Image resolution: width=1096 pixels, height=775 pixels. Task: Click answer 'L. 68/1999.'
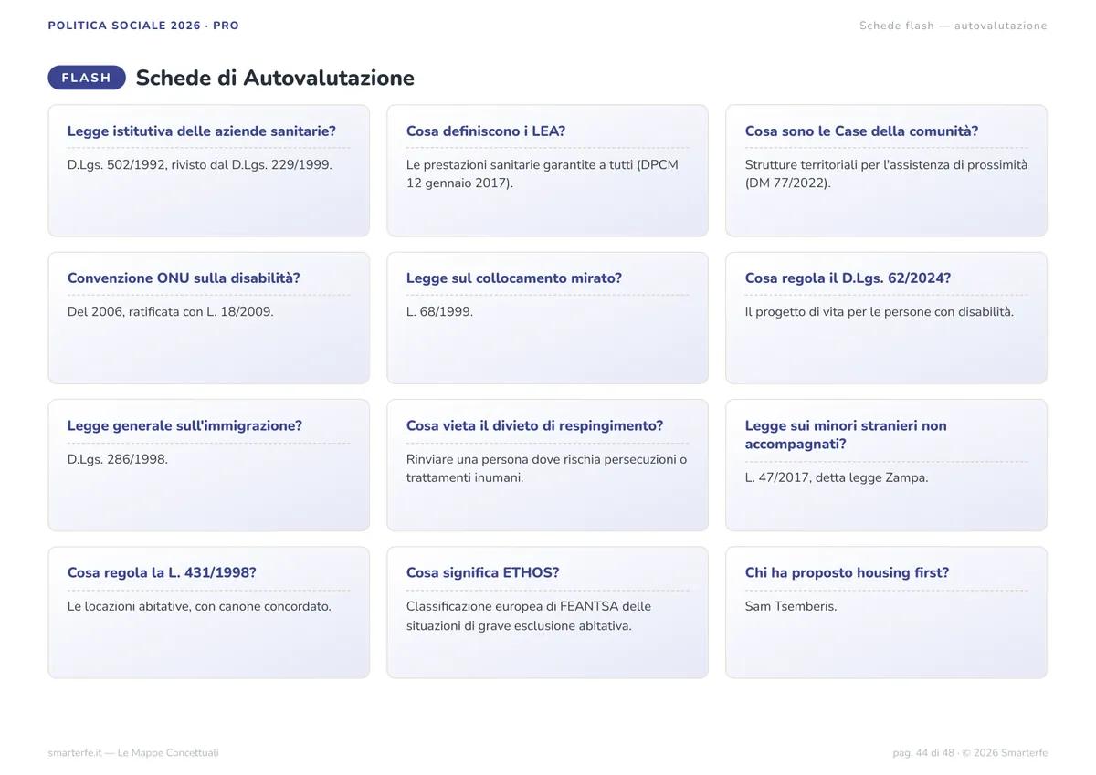coord(439,311)
